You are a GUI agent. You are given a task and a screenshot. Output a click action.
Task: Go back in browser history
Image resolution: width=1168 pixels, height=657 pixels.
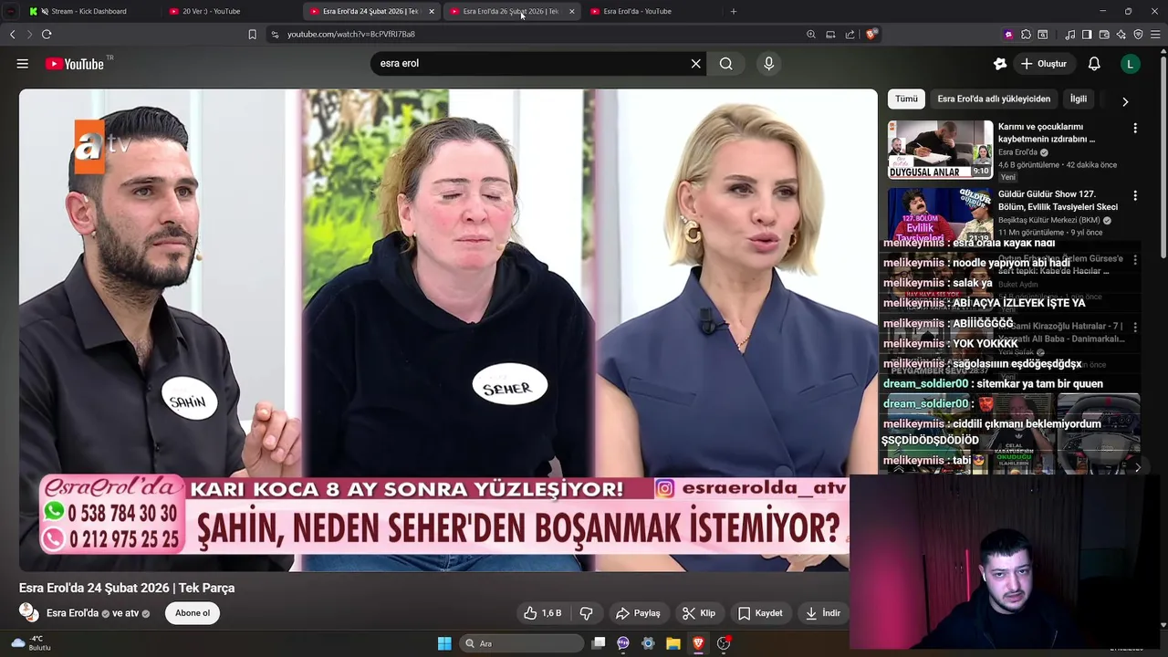12,35
